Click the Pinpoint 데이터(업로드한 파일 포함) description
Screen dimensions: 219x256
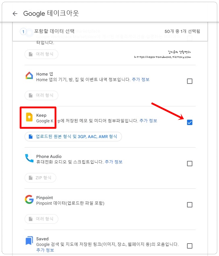click(70, 203)
